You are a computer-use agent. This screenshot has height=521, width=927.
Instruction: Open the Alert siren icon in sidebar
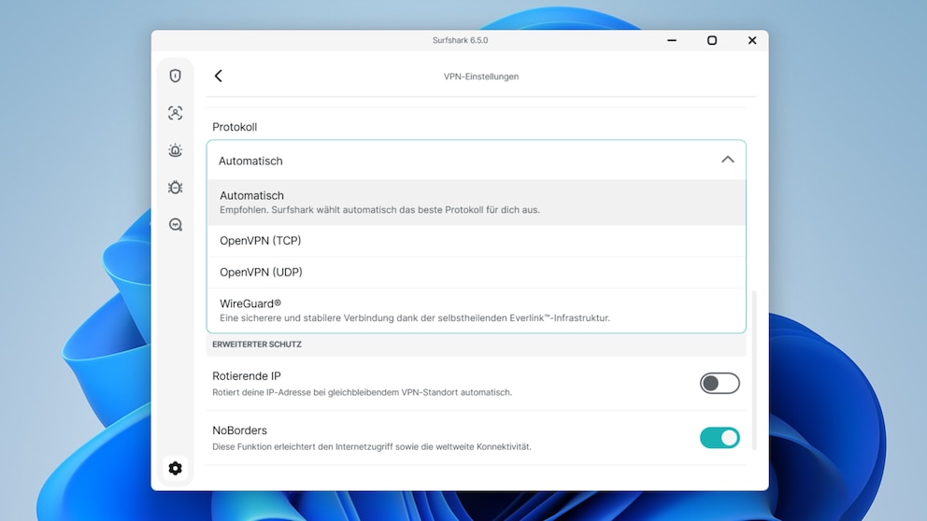point(175,150)
